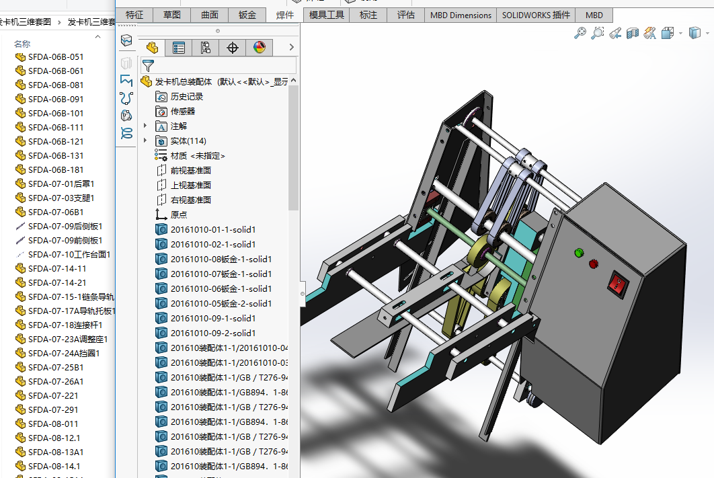
Task: Select 前视基准面 in the feature tree
Action: pos(190,170)
